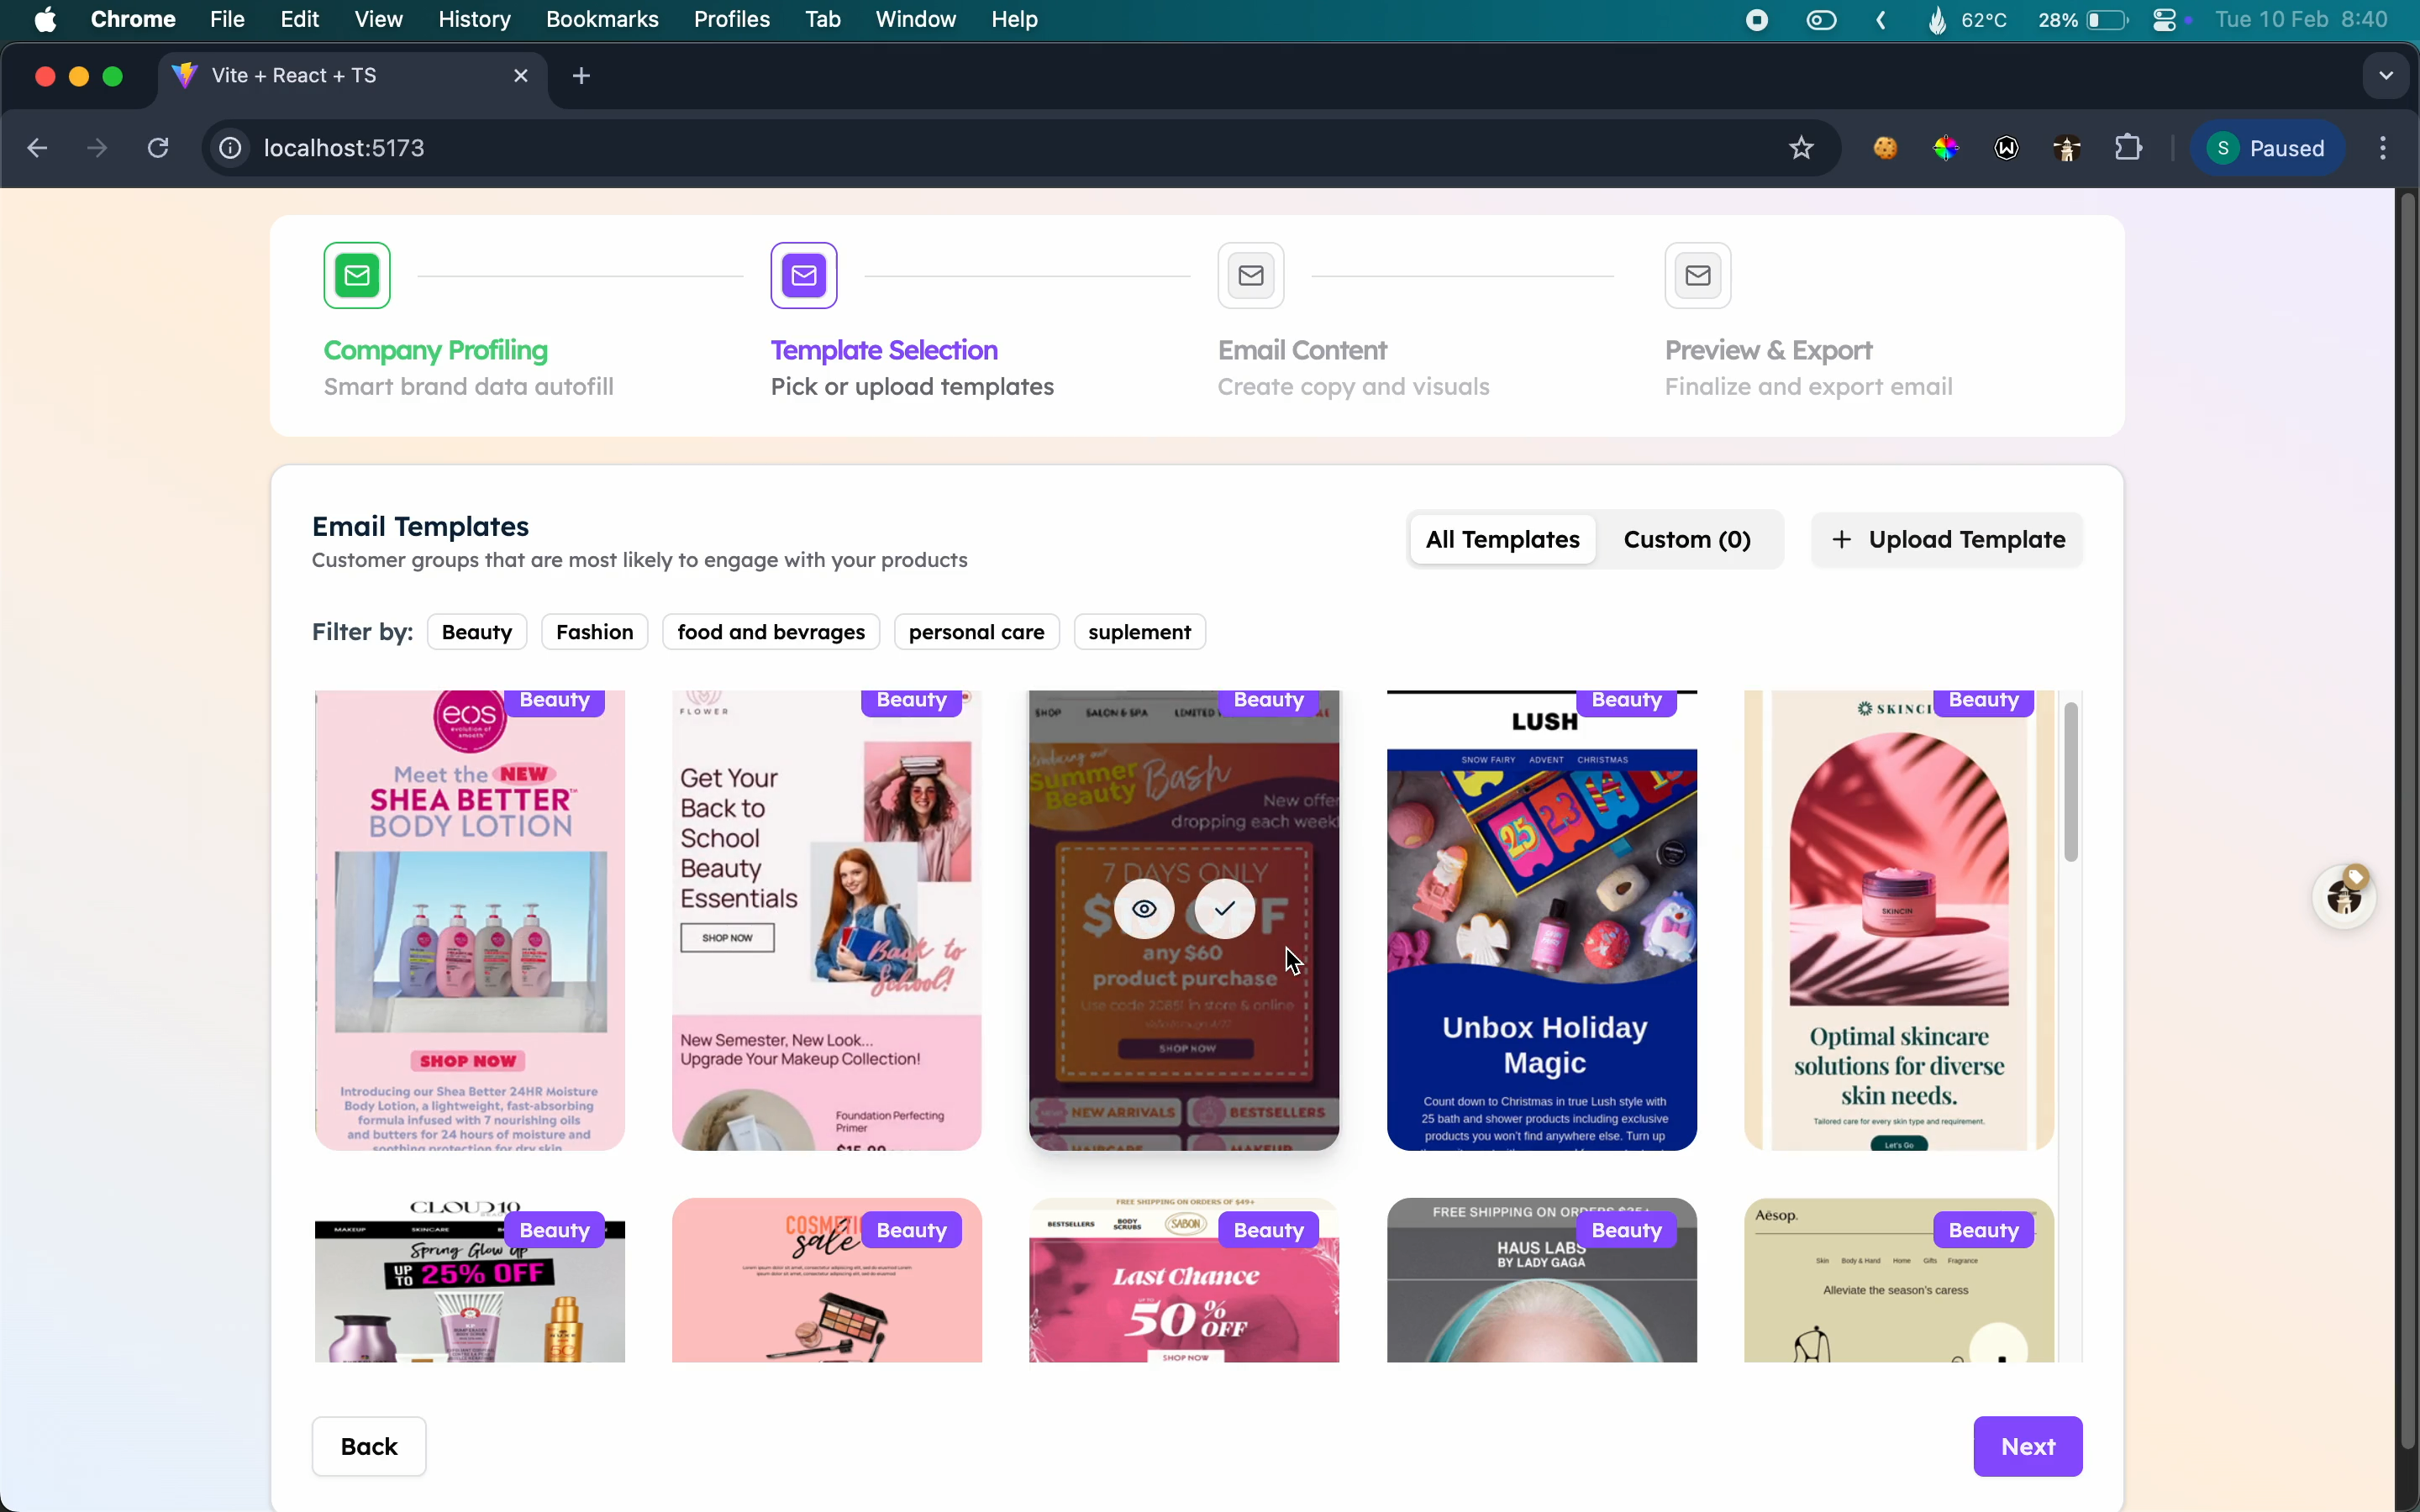Select the Summer Beauty template via the checkmark
2420x1512 pixels.
click(x=1224, y=909)
